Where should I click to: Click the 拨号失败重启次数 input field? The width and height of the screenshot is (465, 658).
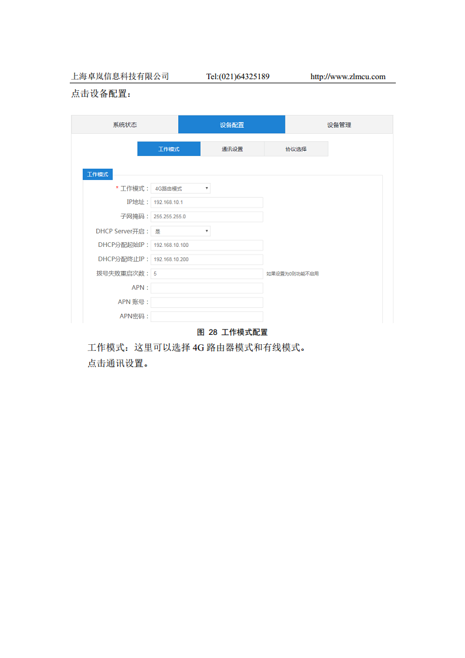tap(206, 273)
